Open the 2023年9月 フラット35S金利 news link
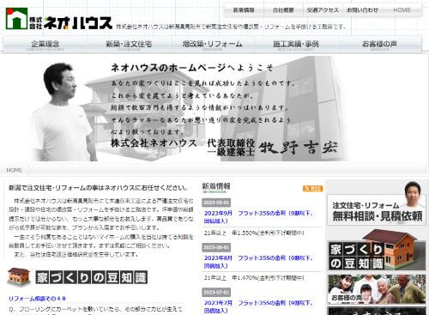 [x=259, y=217]
